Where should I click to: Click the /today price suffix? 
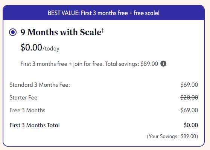click(x=51, y=49)
